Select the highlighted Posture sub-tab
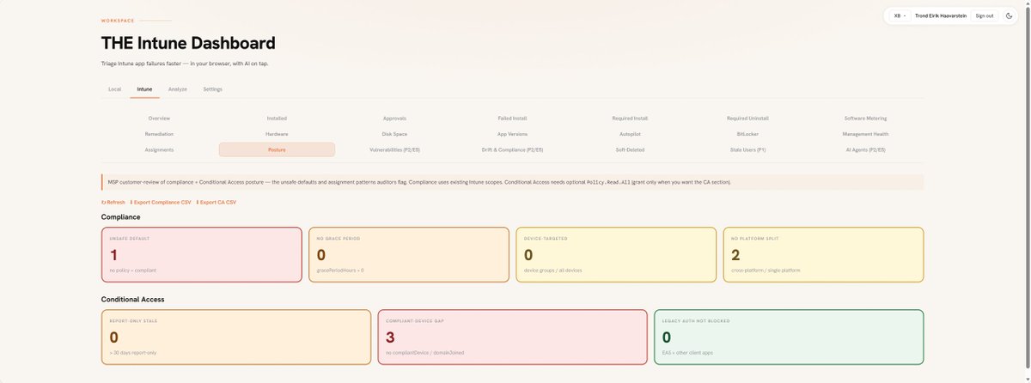This screenshot has height=383, width=1031. tap(277, 149)
